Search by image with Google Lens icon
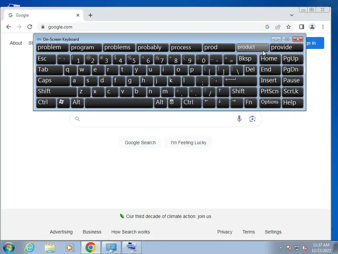 (x=253, y=119)
